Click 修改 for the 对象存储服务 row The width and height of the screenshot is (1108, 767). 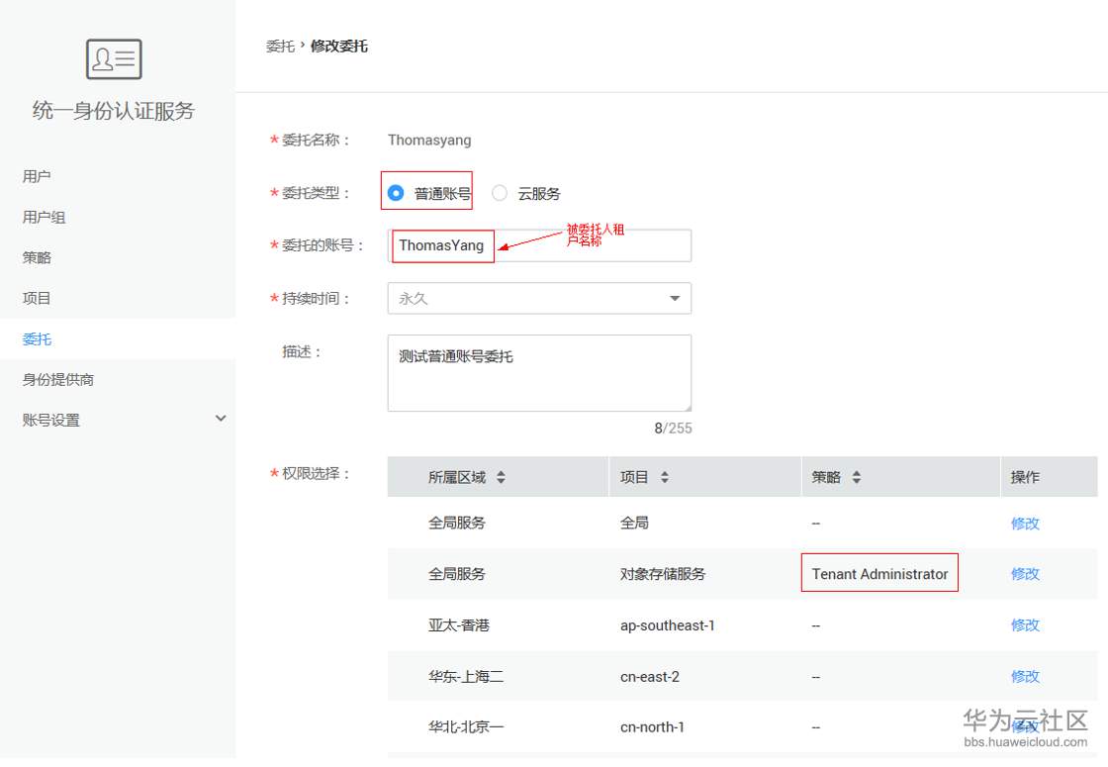[x=1025, y=574]
